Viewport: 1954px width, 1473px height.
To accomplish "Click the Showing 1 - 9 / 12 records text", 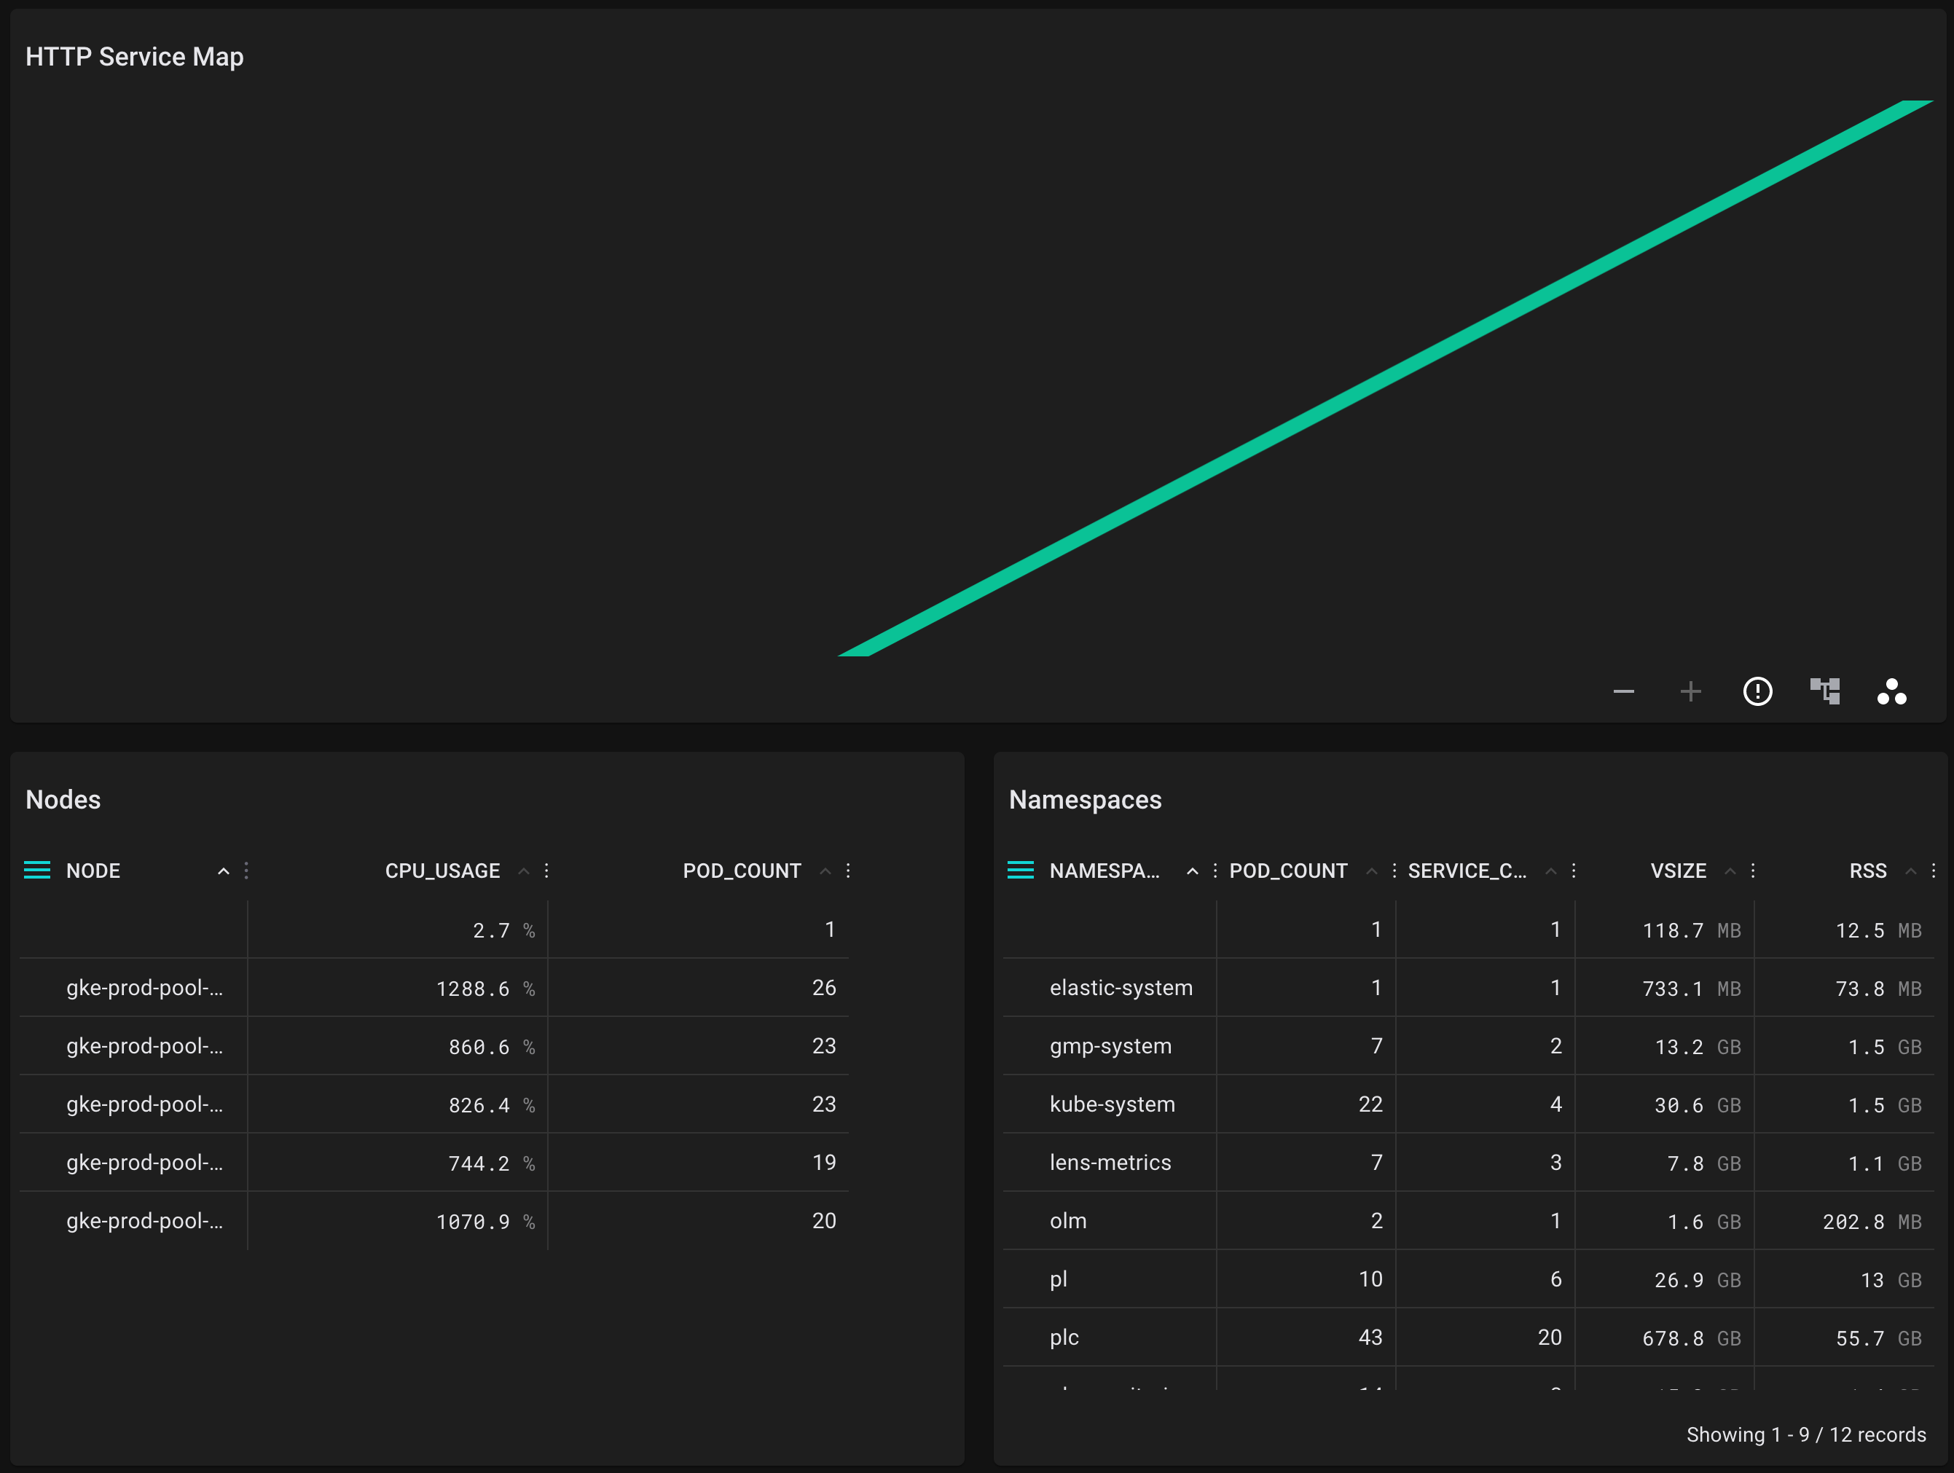I will pos(1805,1434).
